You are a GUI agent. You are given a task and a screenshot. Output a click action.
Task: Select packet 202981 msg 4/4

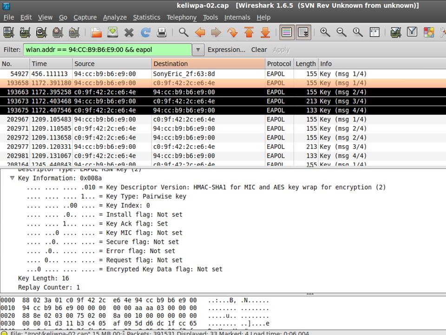(x=223, y=156)
